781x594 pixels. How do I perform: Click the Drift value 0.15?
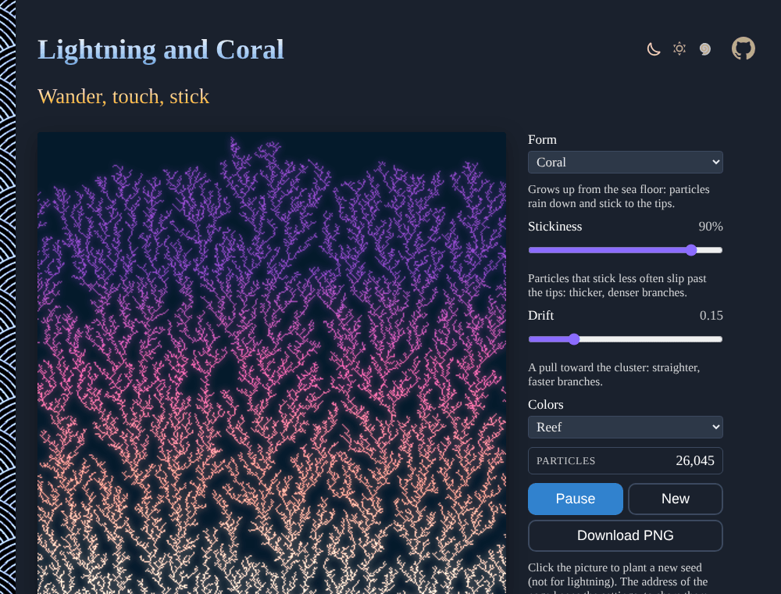(711, 316)
